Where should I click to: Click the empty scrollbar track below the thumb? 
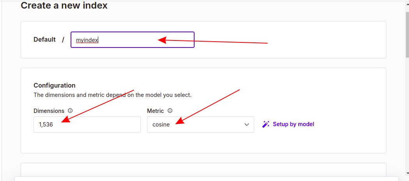(x=407, y=117)
